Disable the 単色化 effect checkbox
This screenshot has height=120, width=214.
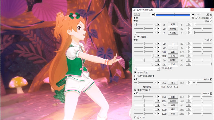(211, 79)
